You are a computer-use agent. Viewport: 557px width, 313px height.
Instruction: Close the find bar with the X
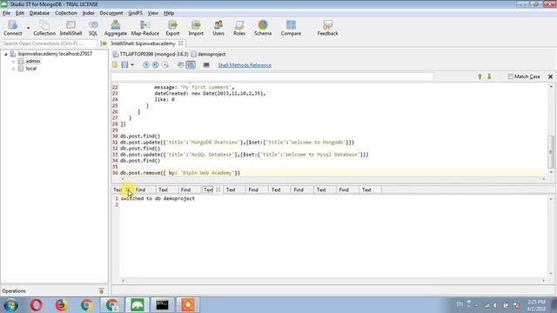(550, 77)
